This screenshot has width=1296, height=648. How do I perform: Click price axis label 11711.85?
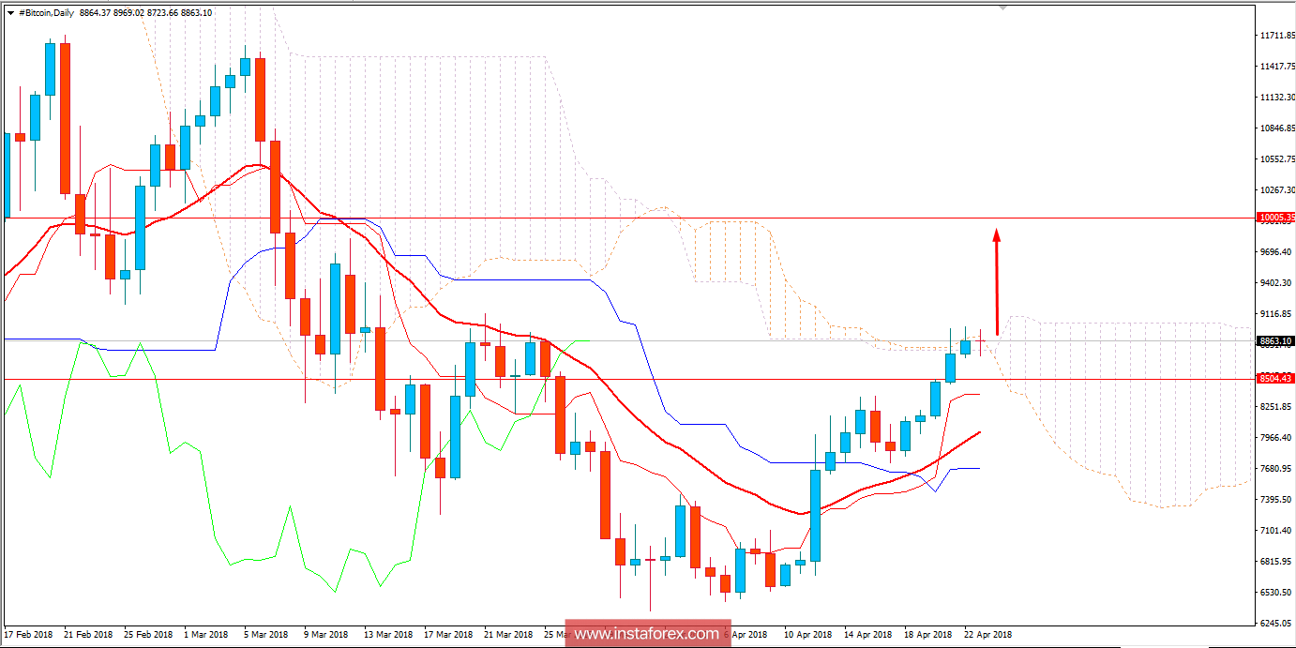point(1278,36)
